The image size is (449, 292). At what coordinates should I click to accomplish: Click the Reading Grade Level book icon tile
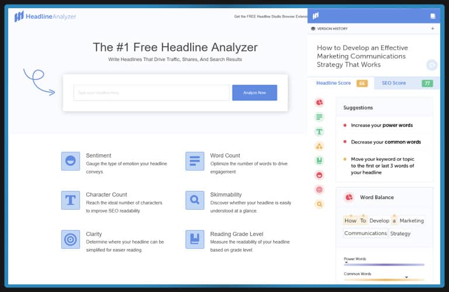195,239
